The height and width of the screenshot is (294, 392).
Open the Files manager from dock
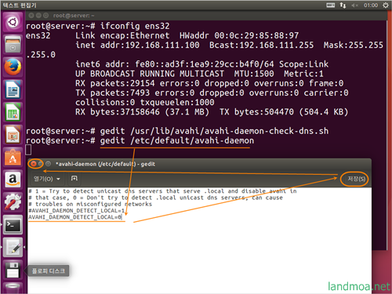click(13, 44)
